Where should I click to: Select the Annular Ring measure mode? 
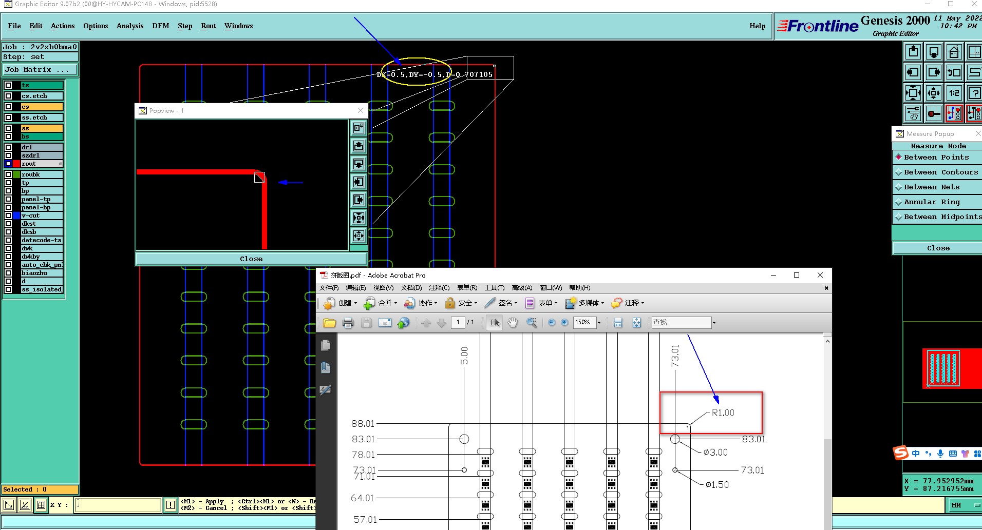pos(932,202)
